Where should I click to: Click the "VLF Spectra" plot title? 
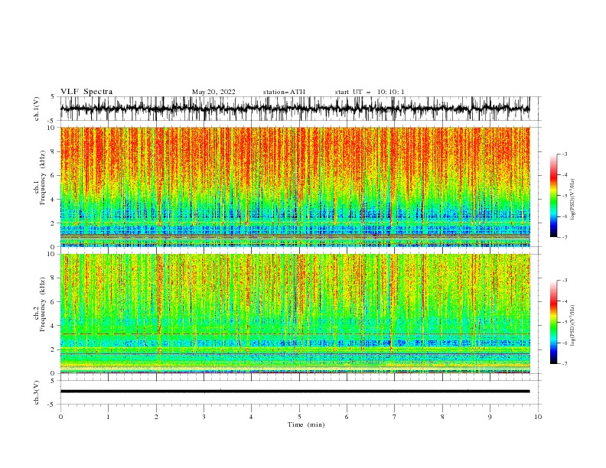[86, 92]
